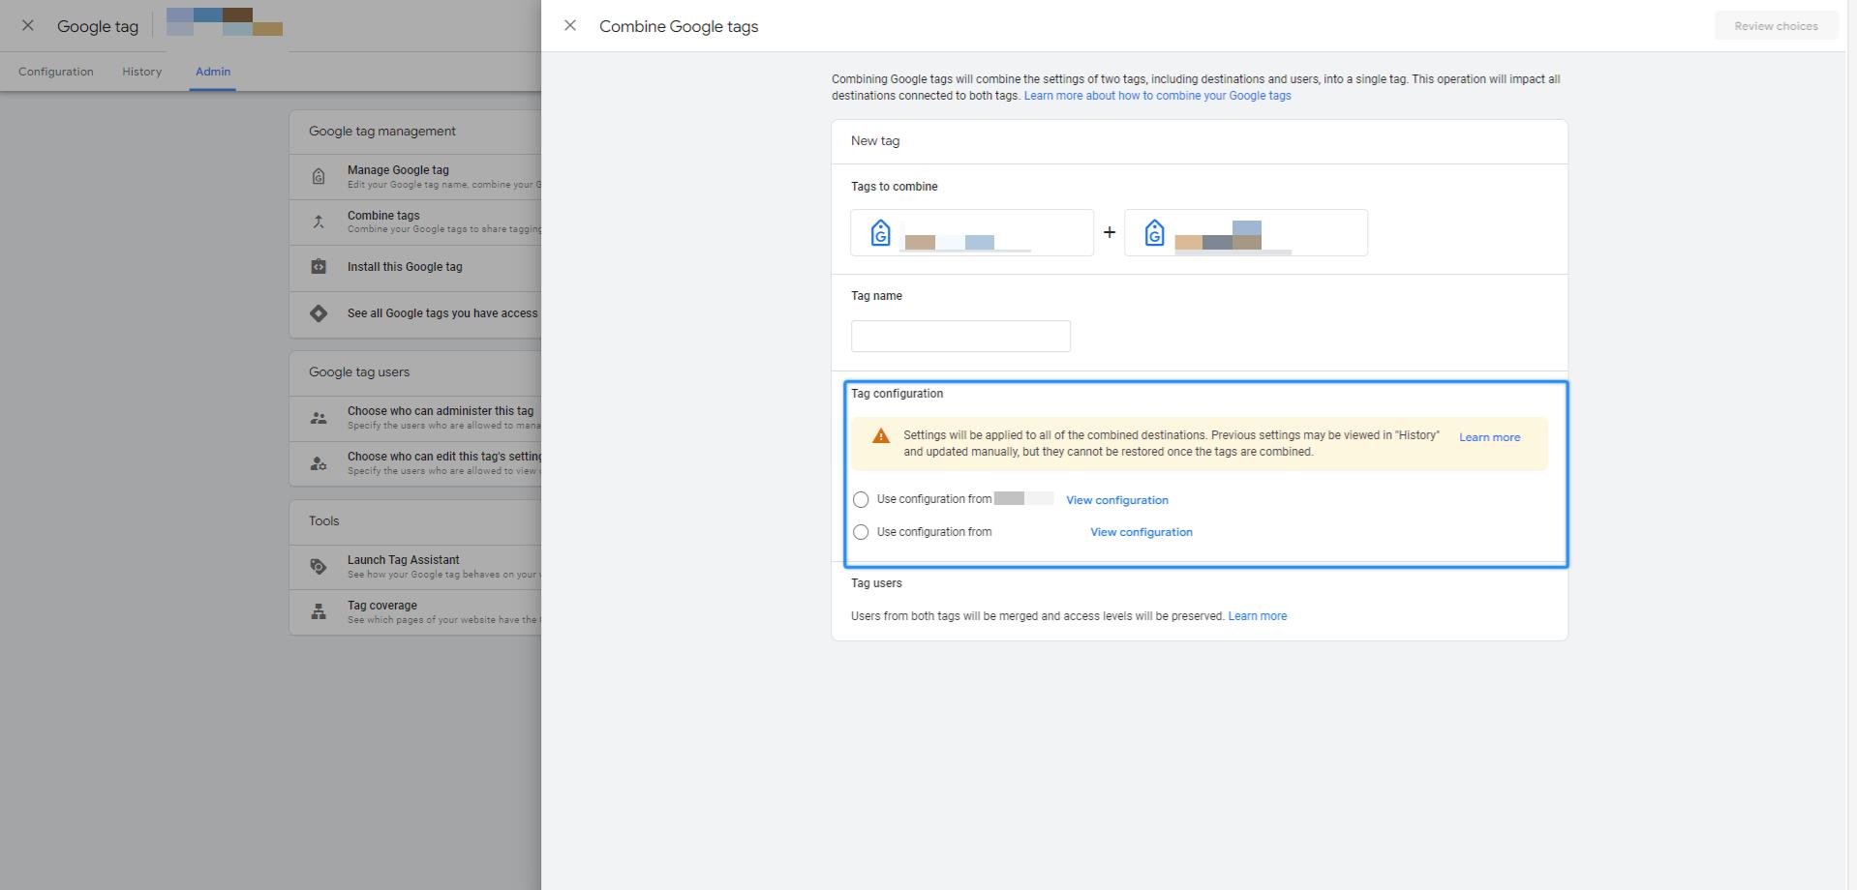
Task: Open See all Google tags you have access
Action: [415, 314]
